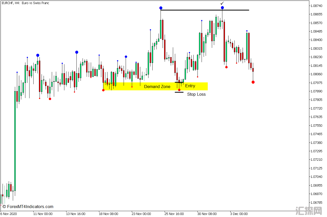Screen dimensions: 327x217
Task: Select the large blue dot above 13 Nov high
Action: click(77, 52)
